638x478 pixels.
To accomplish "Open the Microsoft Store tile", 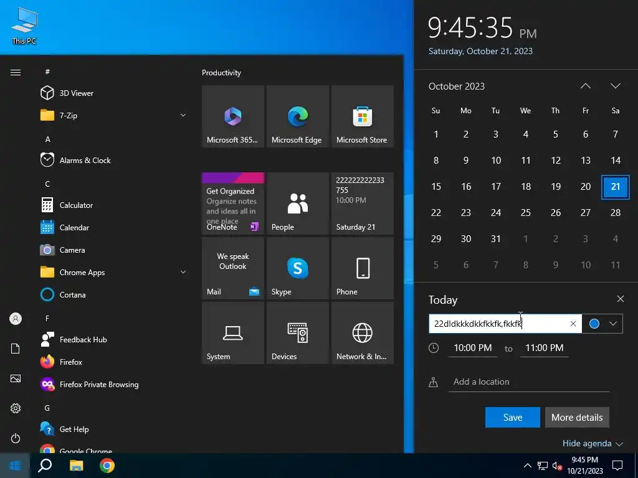I will (x=363, y=116).
